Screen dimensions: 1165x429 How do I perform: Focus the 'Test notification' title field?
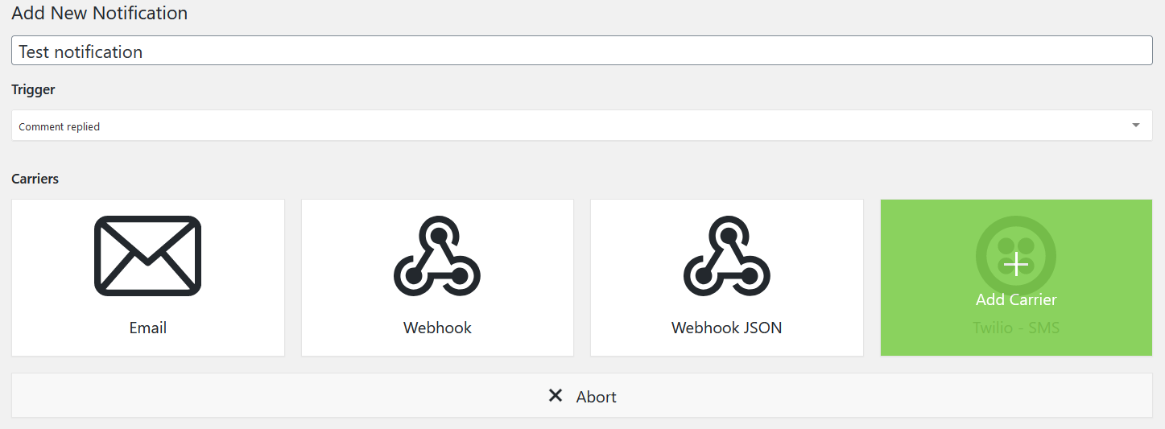581,52
